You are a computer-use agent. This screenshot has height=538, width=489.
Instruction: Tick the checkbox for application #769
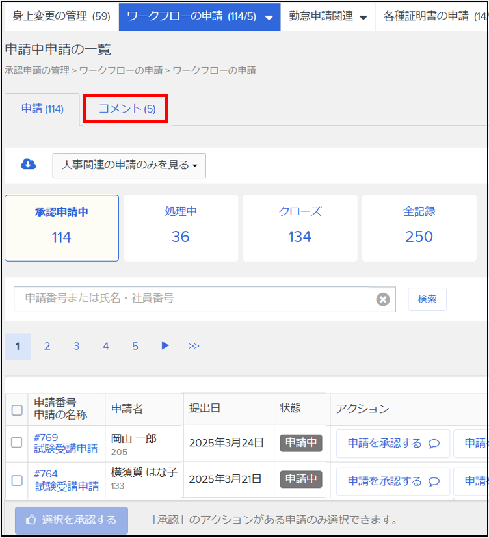click(18, 442)
